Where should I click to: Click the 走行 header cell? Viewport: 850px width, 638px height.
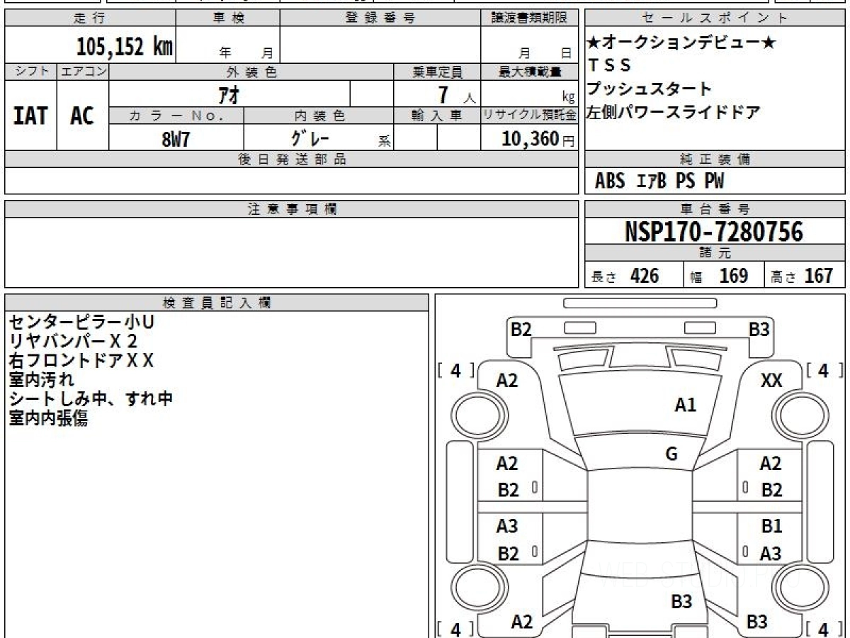(90, 18)
